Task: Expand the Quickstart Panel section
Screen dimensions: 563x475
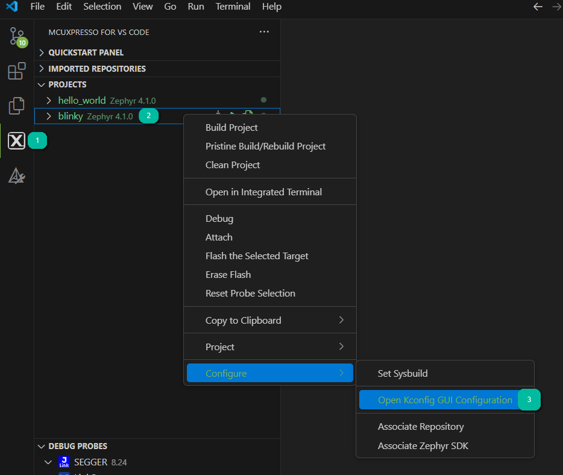Action: 86,52
